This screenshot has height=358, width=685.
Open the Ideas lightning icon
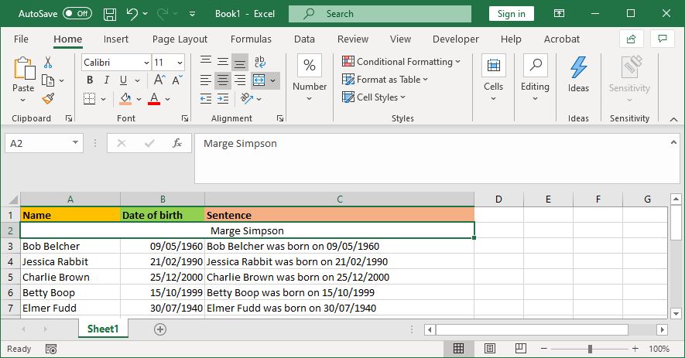(578, 73)
